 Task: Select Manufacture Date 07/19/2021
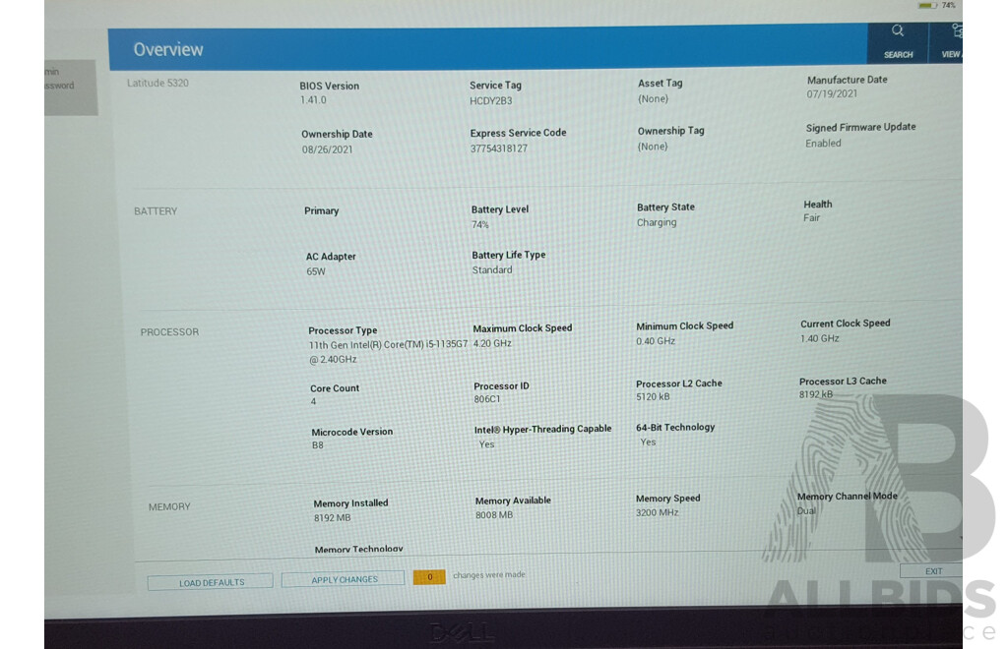coord(832,93)
